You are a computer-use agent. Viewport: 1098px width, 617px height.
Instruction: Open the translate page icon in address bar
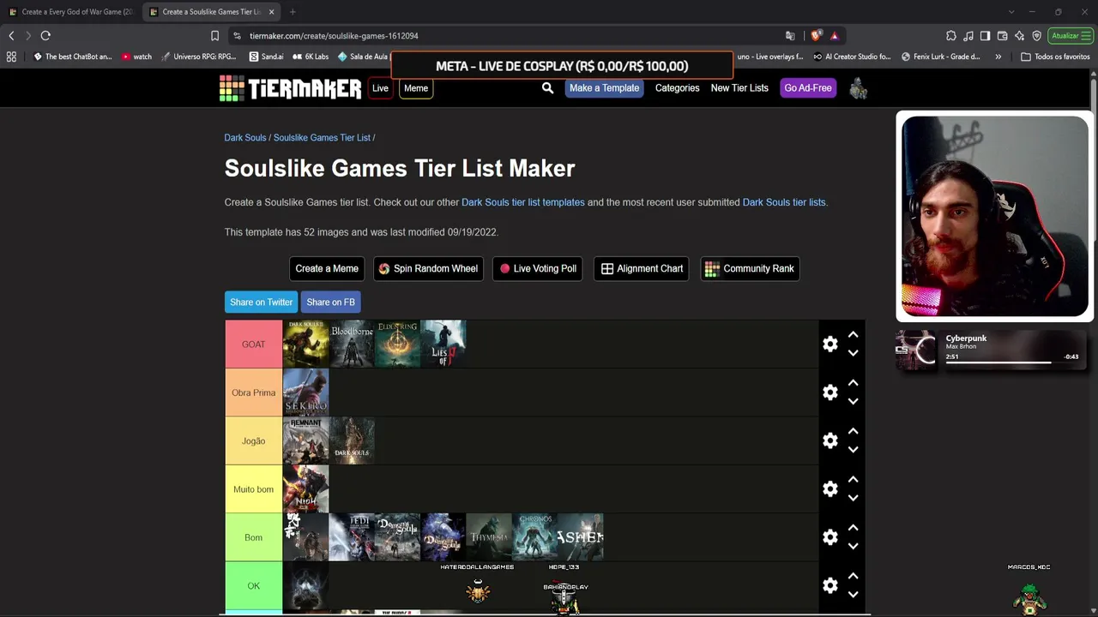(790, 35)
